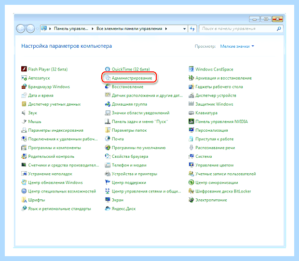The width and height of the screenshot is (299, 261).
Task: Click the Дата и время clock icon
Action: tap(24, 95)
